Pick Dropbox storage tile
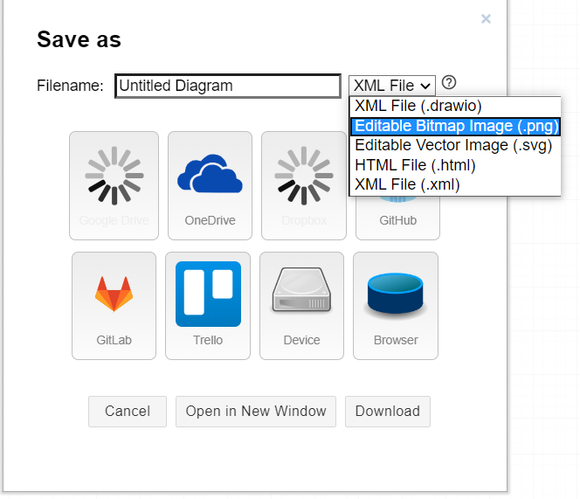Viewport: 580px width, 499px height. pyautogui.click(x=303, y=185)
